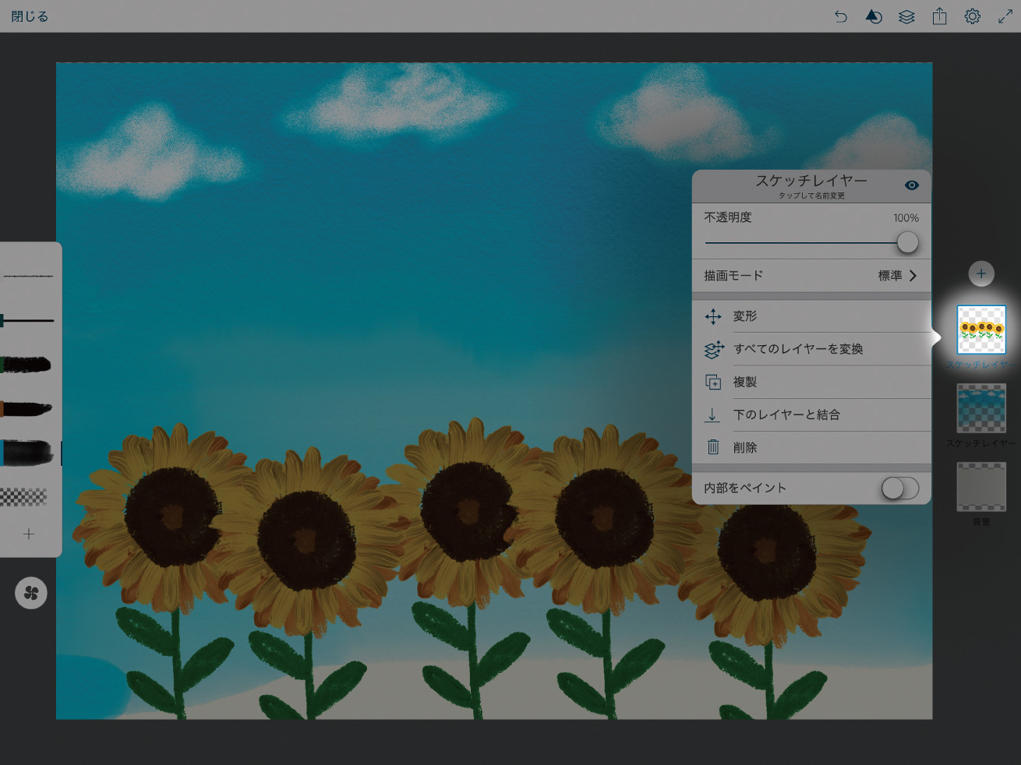Viewport: 1021px width, 765px height.
Task: Click the 標準 blend mode value
Action: [x=890, y=276]
